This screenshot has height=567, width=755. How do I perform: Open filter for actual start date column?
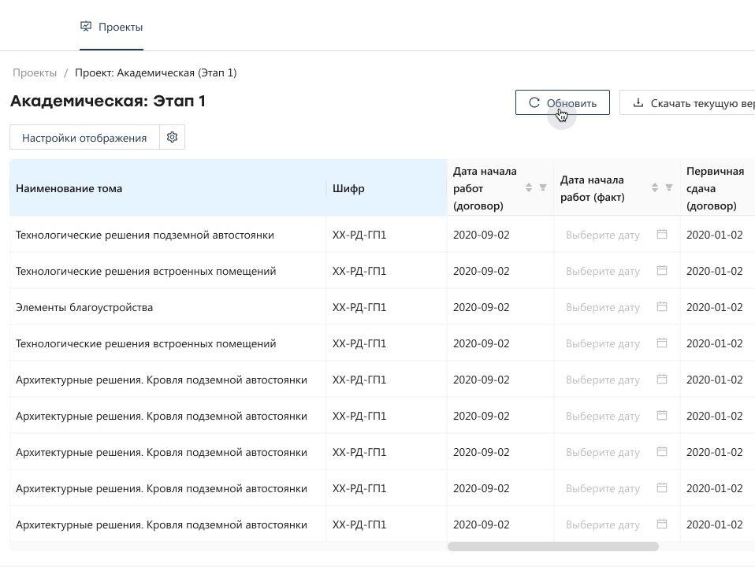click(x=668, y=187)
